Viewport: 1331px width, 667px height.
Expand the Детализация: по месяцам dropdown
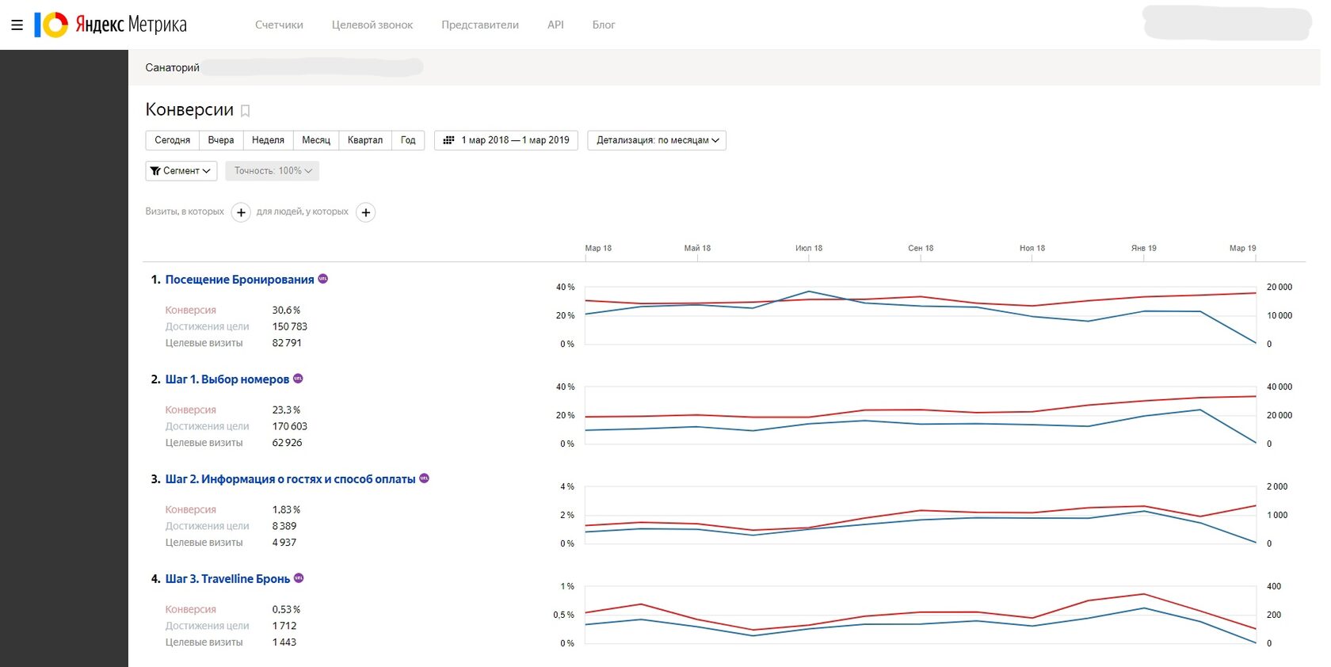(657, 140)
